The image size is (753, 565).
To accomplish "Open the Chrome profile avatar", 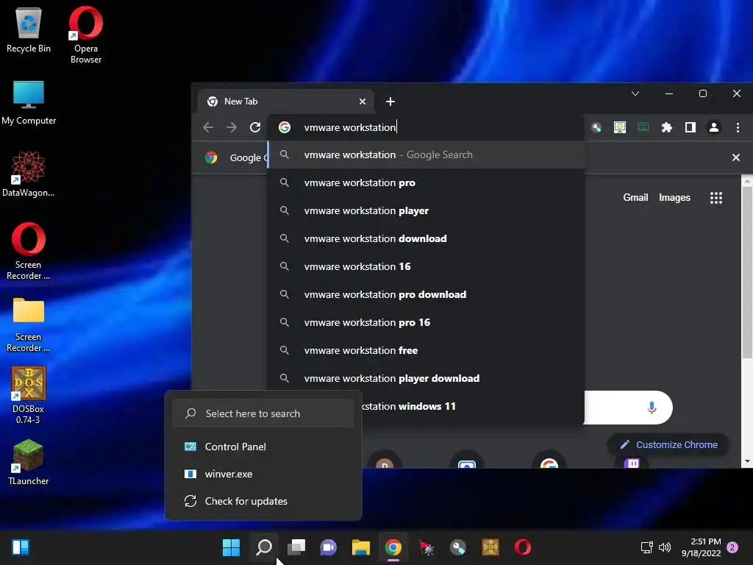I will point(714,127).
